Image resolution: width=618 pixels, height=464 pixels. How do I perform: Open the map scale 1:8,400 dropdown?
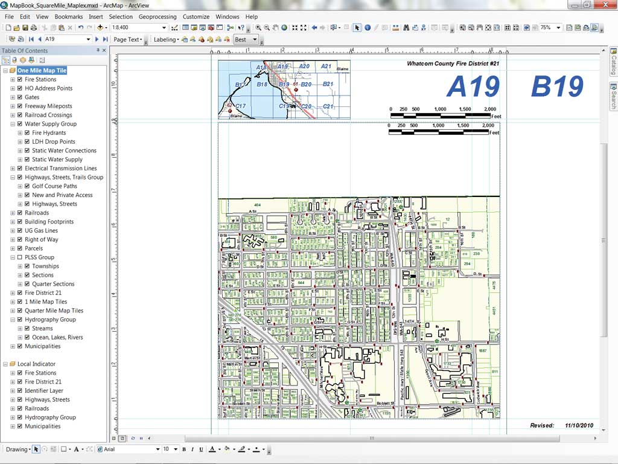tap(164, 28)
